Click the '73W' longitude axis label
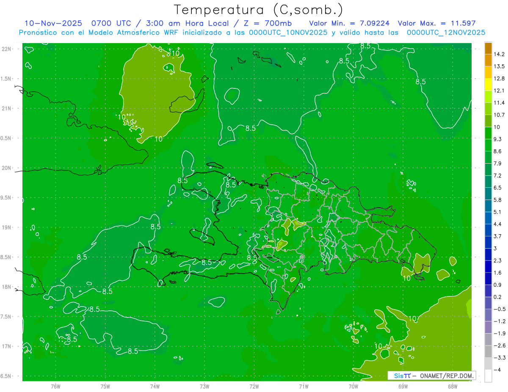The width and height of the screenshot is (508, 392). 204,387
